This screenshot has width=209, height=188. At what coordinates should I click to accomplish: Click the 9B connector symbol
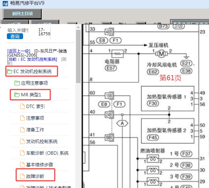tap(109, 138)
